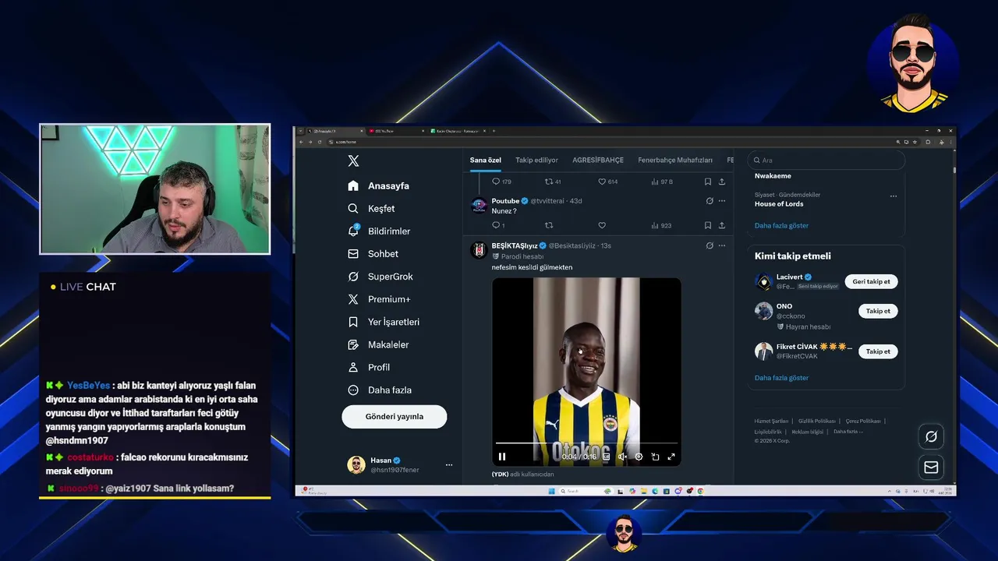Open Makaleler in the sidebar
Viewport: 998px width, 561px height.
(378, 344)
